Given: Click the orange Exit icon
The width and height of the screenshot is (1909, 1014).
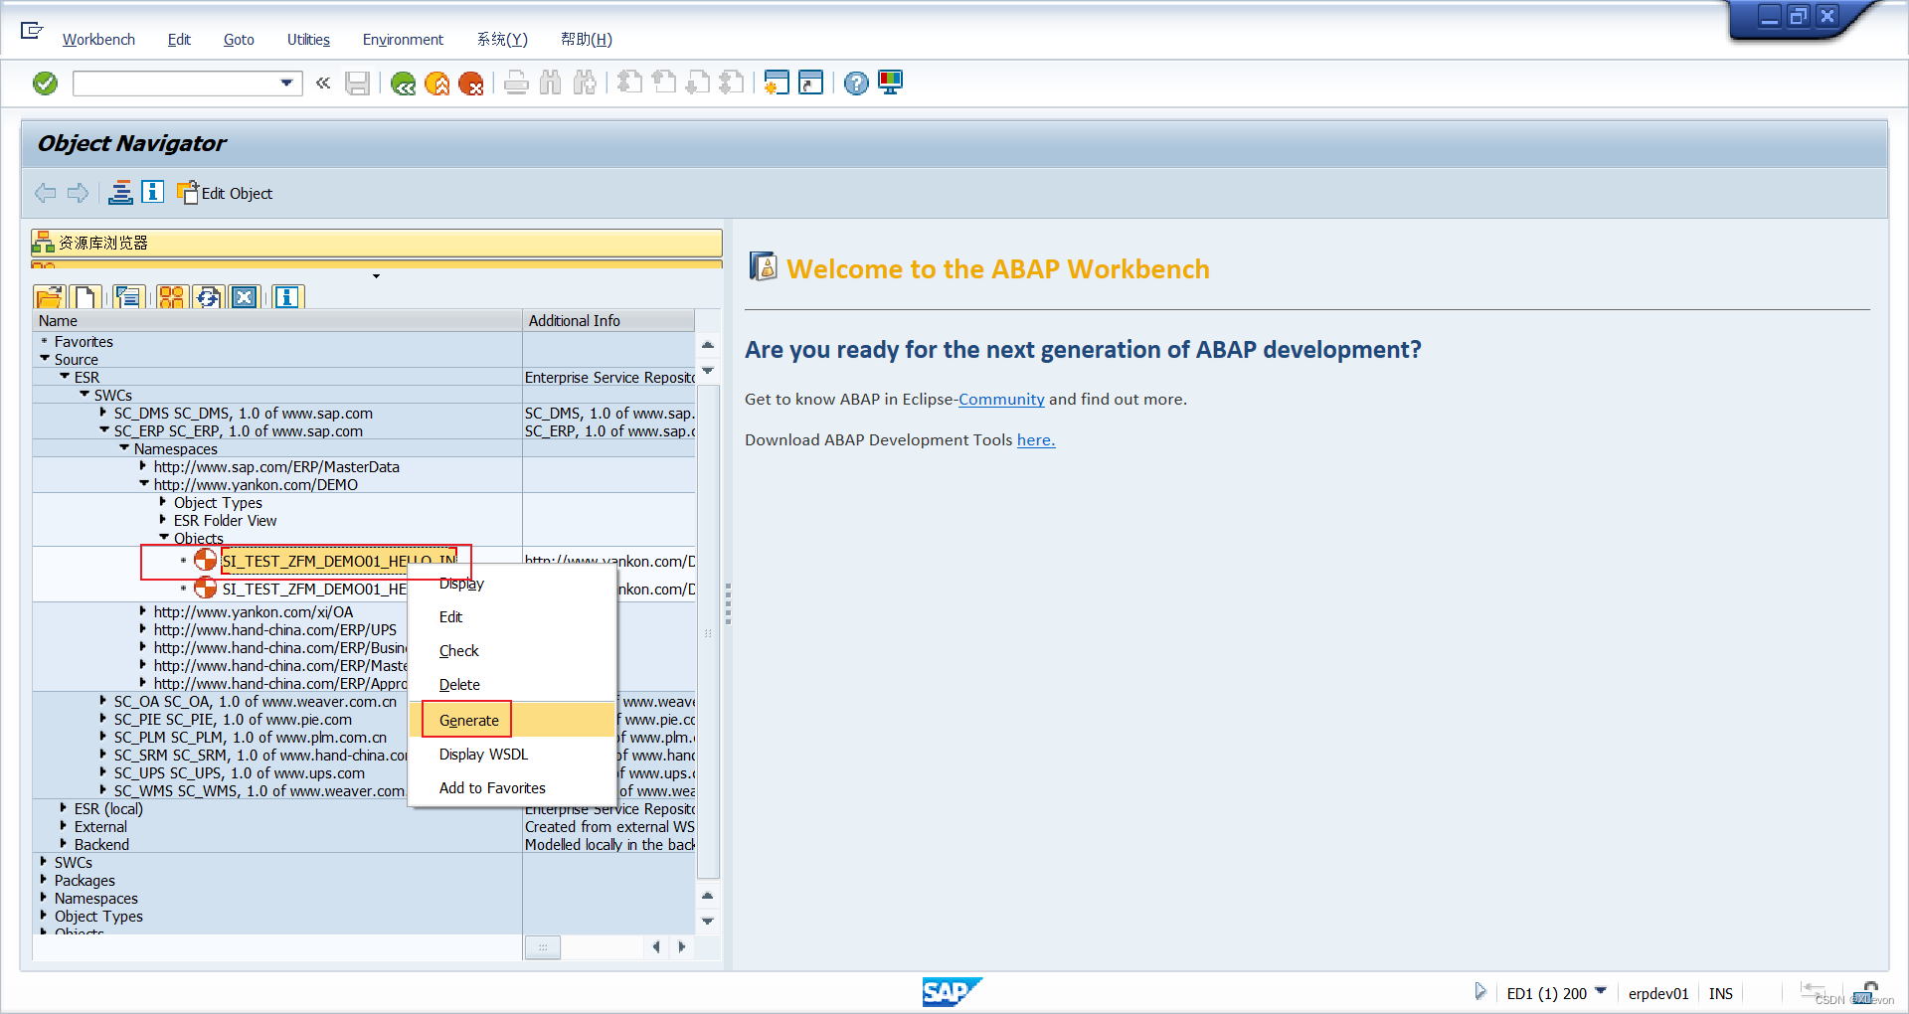Looking at the screenshot, I should click(x=436, y=84).
